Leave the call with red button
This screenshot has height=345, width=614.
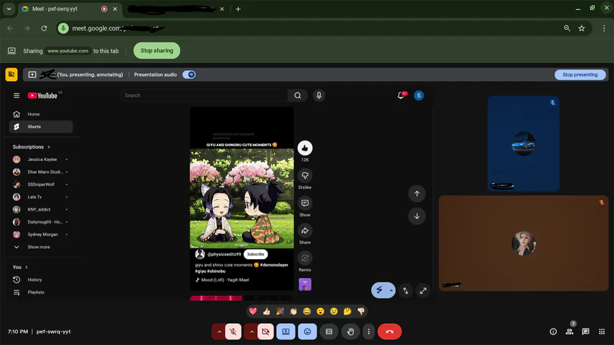[x=390, y=331]
